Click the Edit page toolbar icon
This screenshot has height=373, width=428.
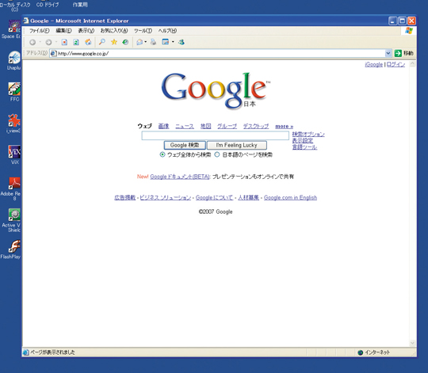tap(166, 42)
